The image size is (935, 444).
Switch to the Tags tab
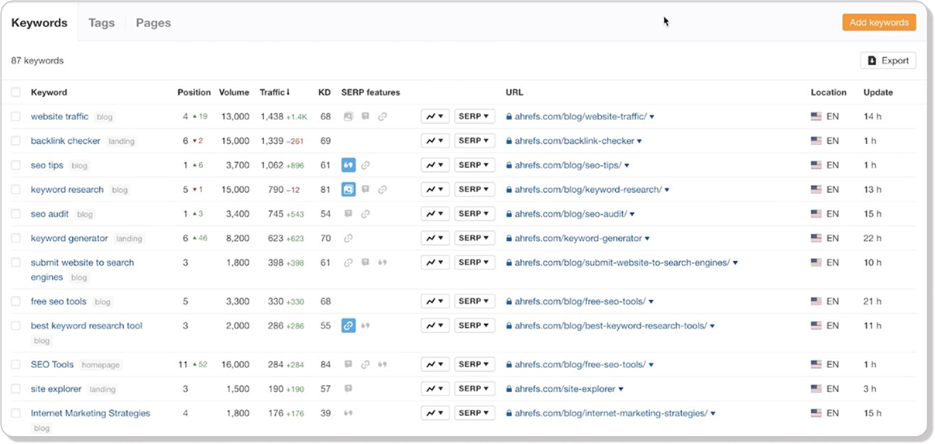[x=101, y=22]
